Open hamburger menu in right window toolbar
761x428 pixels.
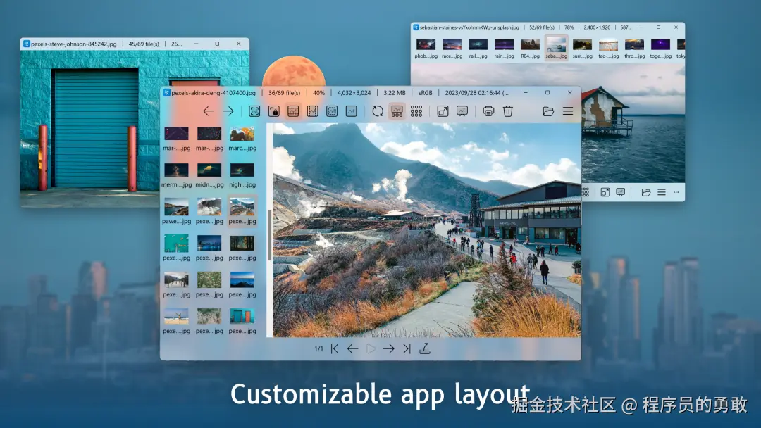tap(662, 192)
